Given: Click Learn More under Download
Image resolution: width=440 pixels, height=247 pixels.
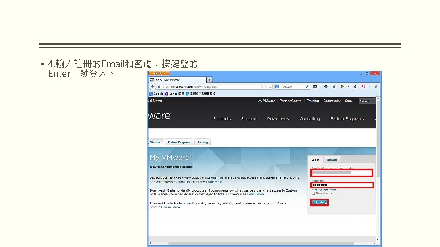Looking at the screenshot, I should pos(255,194).
